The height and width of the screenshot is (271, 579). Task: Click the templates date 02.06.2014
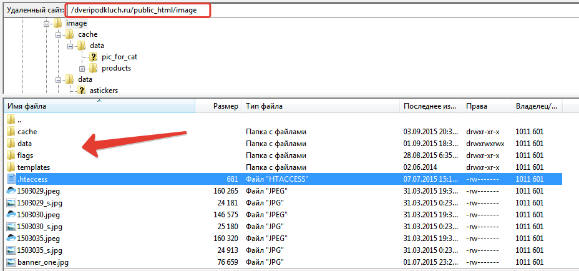(421, 167)
